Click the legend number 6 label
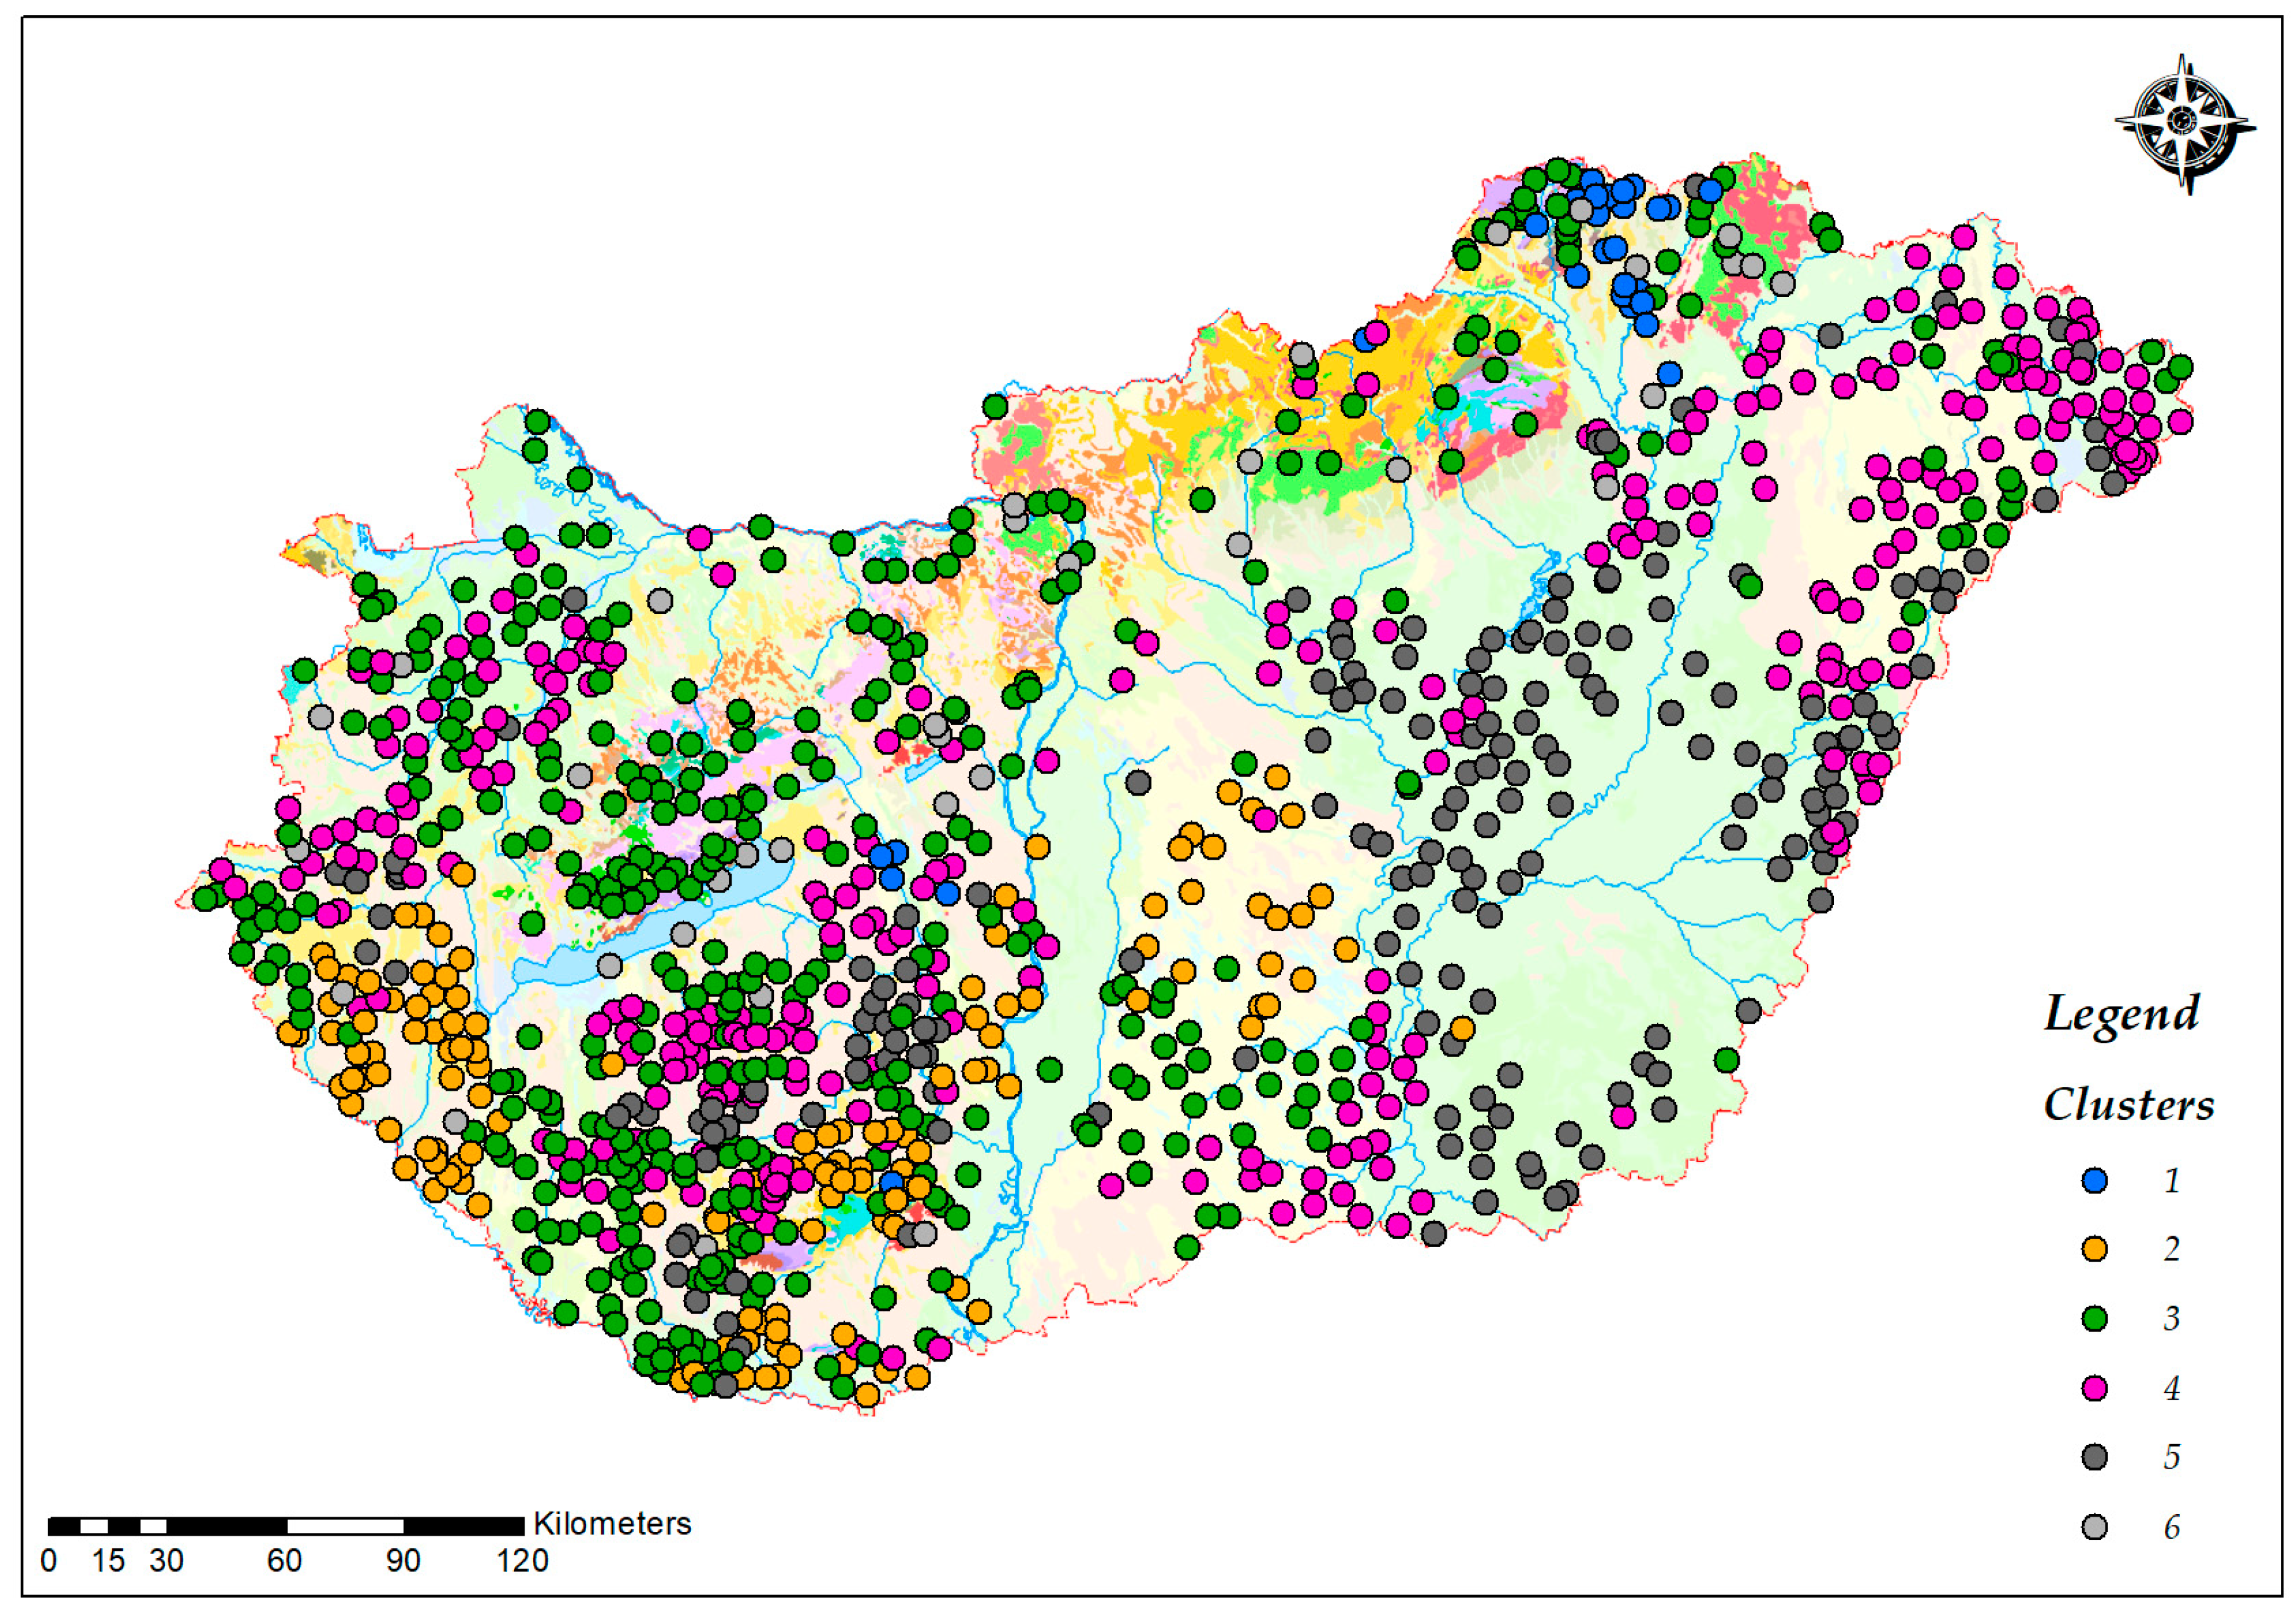This screenshot has height=1611, width=2296. [2171, 1526]
